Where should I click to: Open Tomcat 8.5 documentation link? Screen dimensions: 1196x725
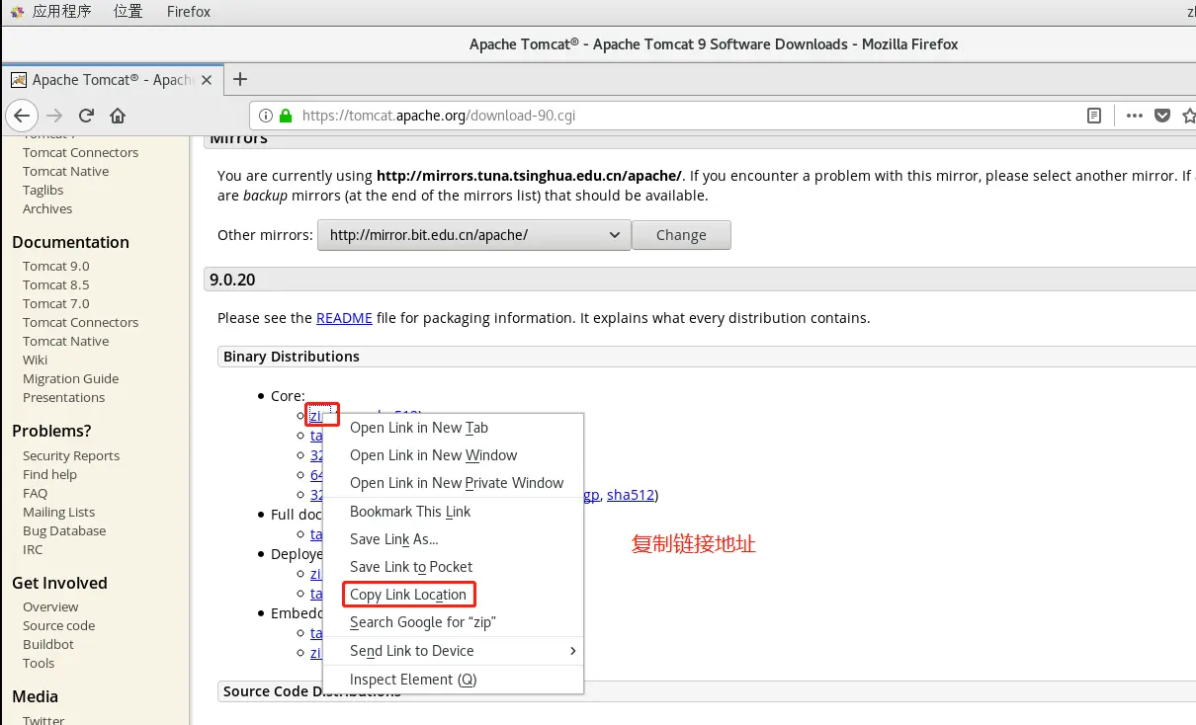[55, 284]
